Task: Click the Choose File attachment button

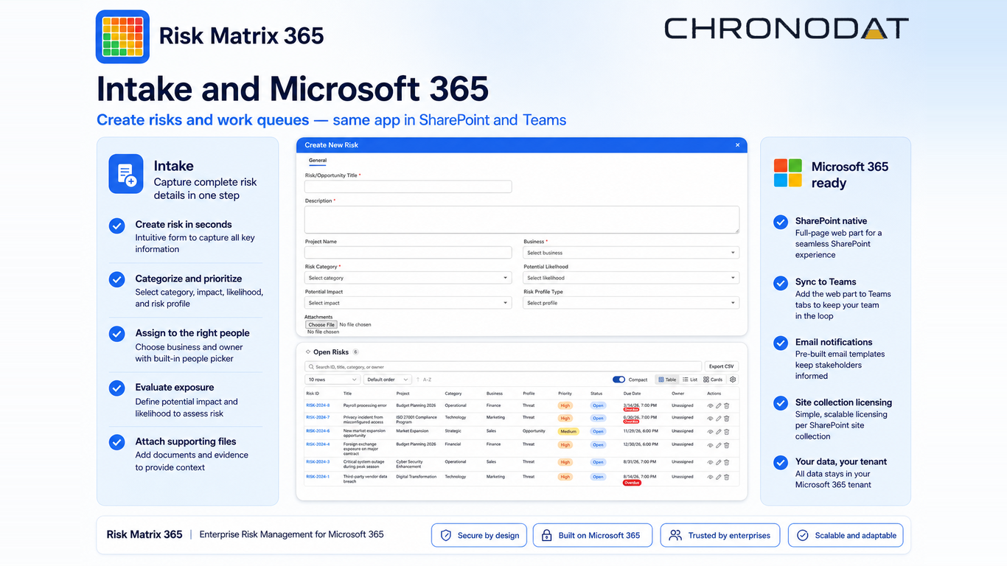Action: (x=321, y=324)
